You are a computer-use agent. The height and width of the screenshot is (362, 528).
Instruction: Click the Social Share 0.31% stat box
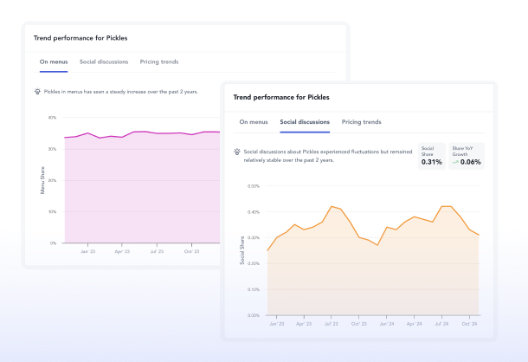(x=432, y=156)
